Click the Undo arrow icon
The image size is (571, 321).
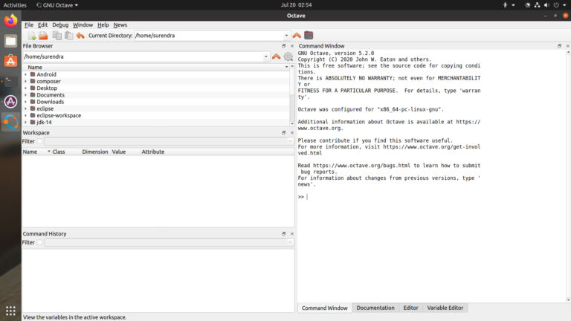(80, 36)
